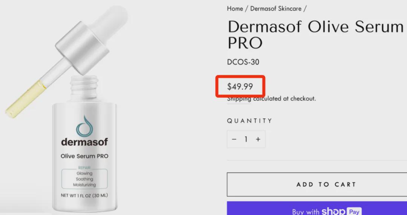Buy with Shop Pay
Image resolution: width=407 pixels, height=215 pixels.
pyautogui.click(x=317, y=209)
